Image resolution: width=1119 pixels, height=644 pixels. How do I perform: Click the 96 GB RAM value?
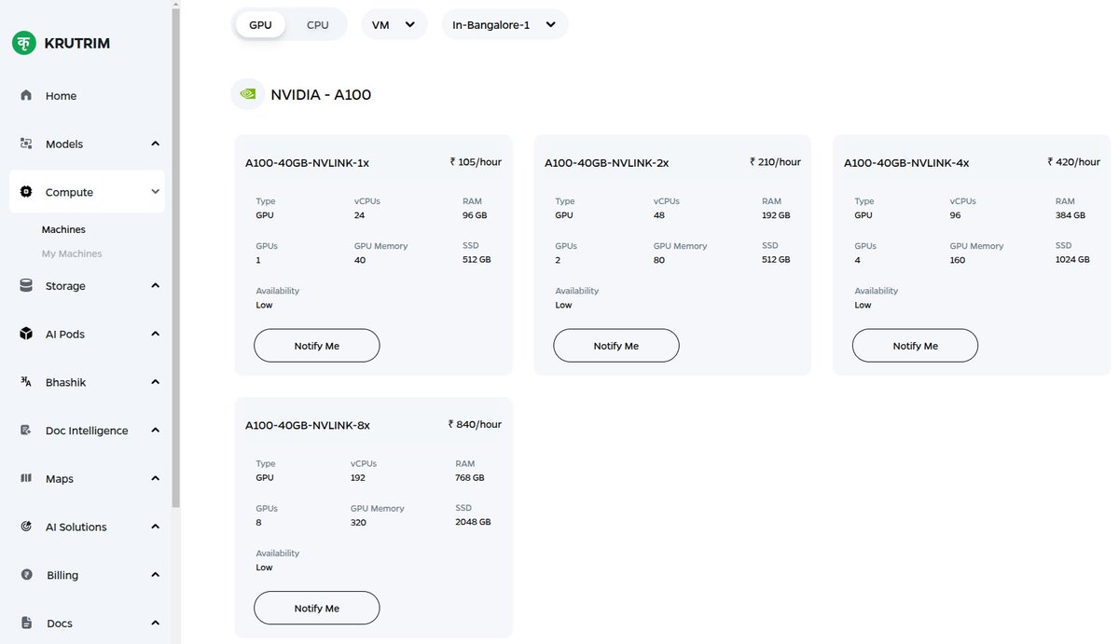coord(475,215)
